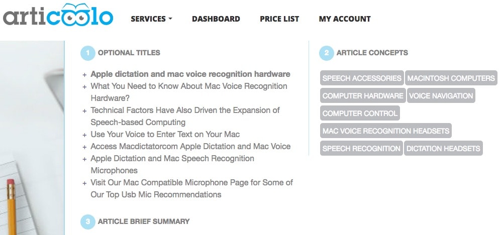This screenshot has width=500, height=235.
Task: Select title Access Macdictatorcom Apple Dictation
Action: tap(190, 147)
